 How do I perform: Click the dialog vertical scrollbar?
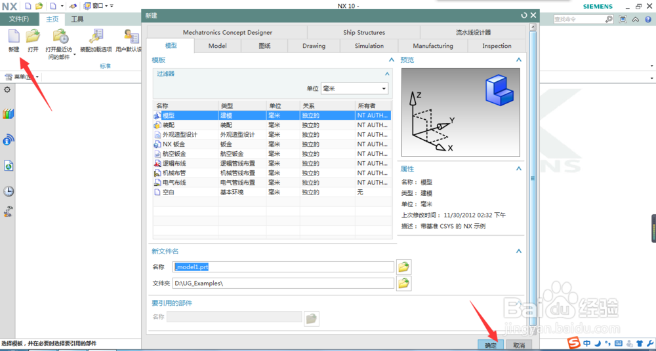tap(533, 177)
